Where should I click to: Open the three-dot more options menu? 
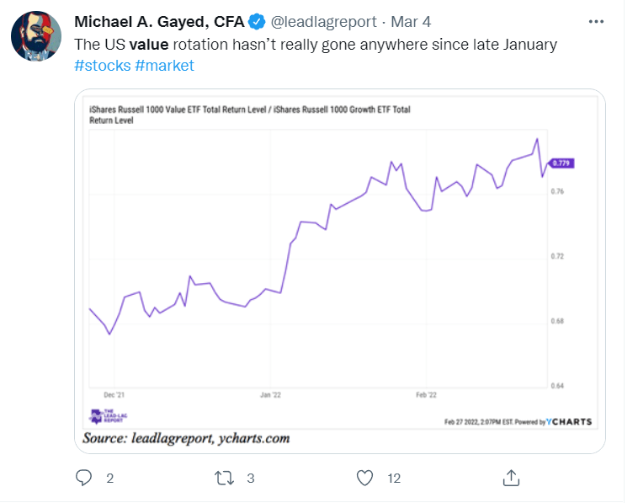pyautogui.click(x=596, y=22)
